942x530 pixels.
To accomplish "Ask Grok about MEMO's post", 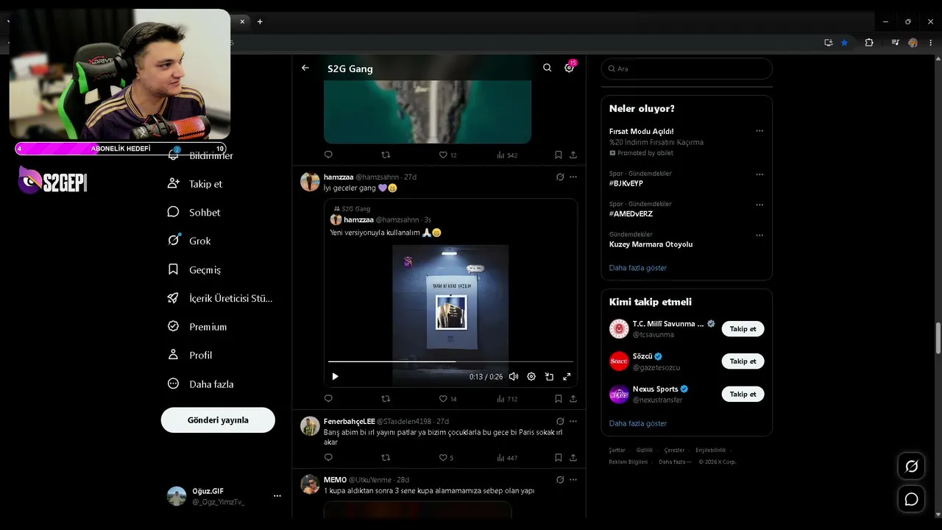I will (x=560, y=479).
